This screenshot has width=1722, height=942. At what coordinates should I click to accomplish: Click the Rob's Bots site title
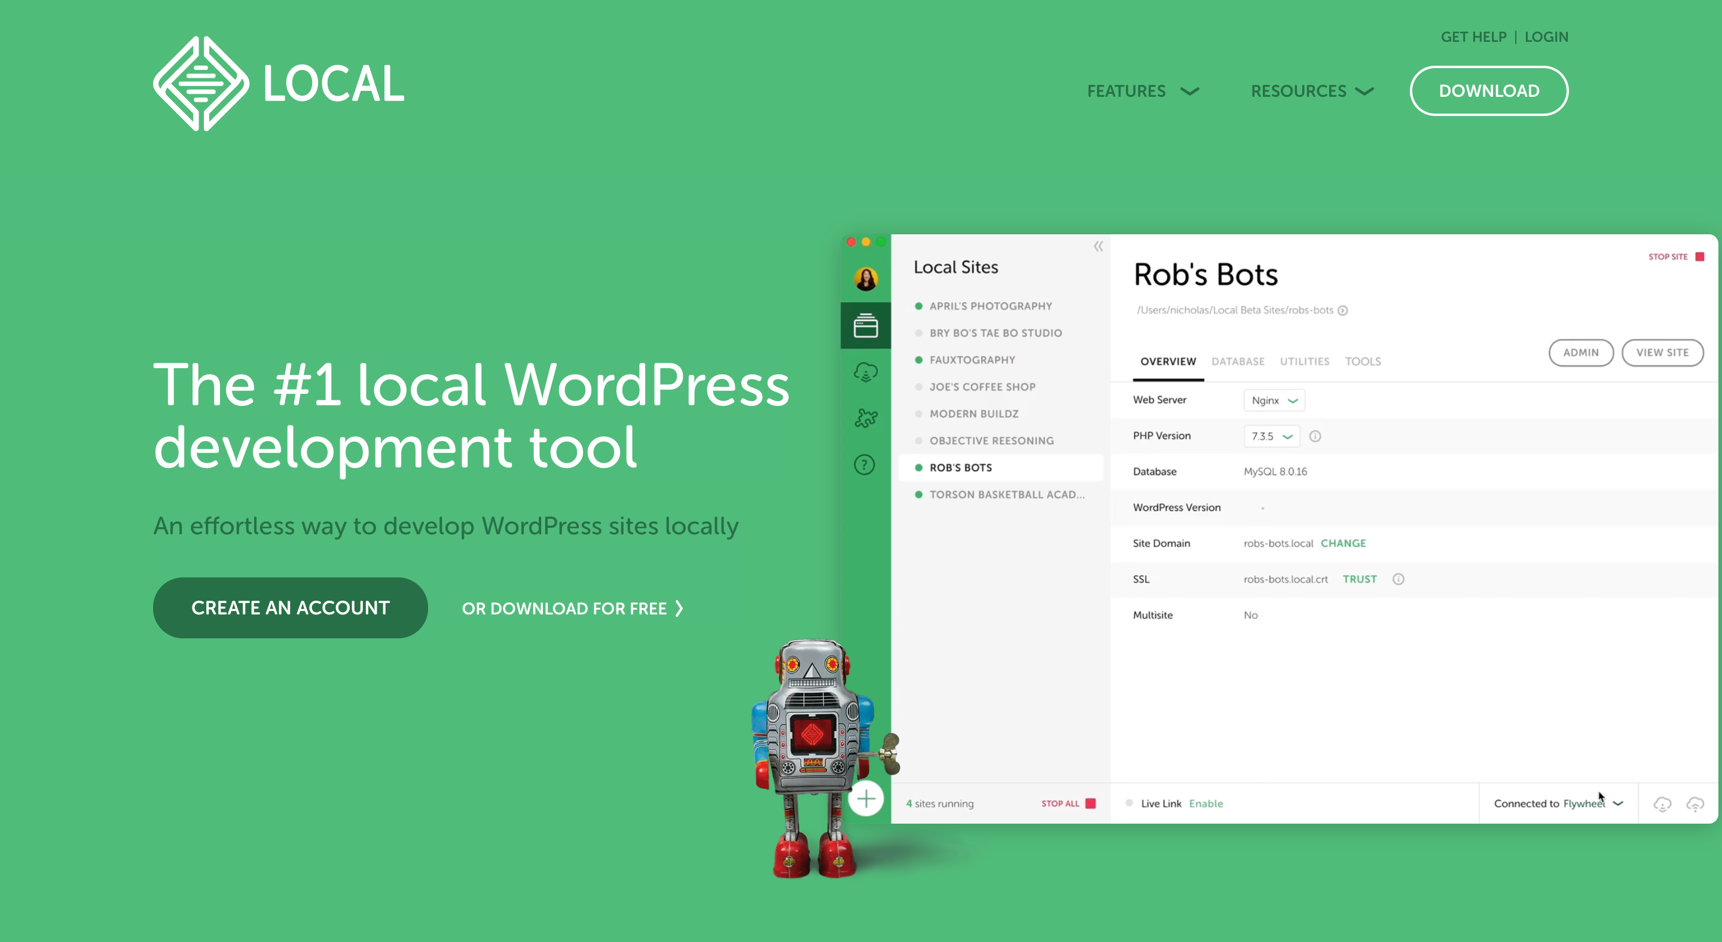click(1205, 274)
